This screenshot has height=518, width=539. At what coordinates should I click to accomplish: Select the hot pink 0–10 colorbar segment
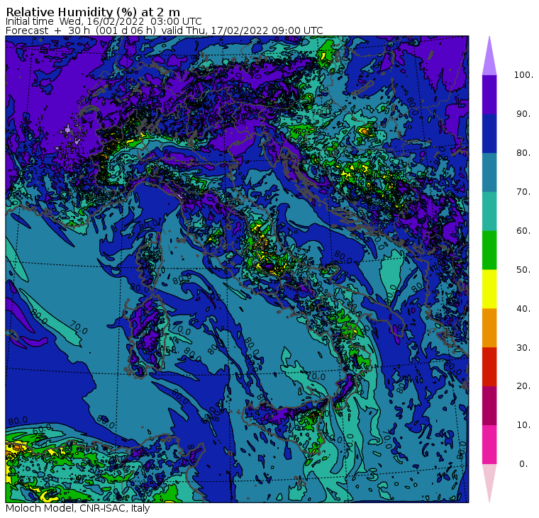tap(489, 445)
